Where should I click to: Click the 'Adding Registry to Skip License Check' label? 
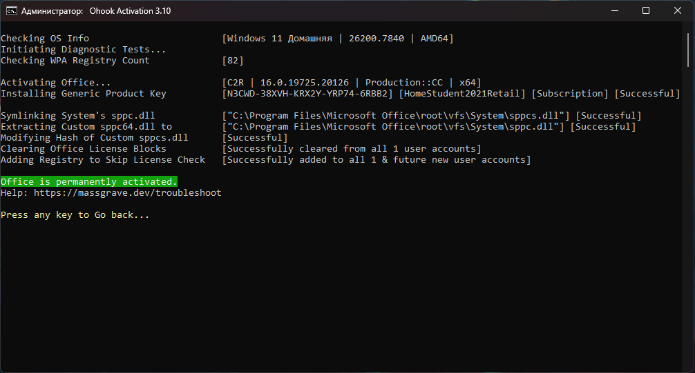tap(103, 160)
